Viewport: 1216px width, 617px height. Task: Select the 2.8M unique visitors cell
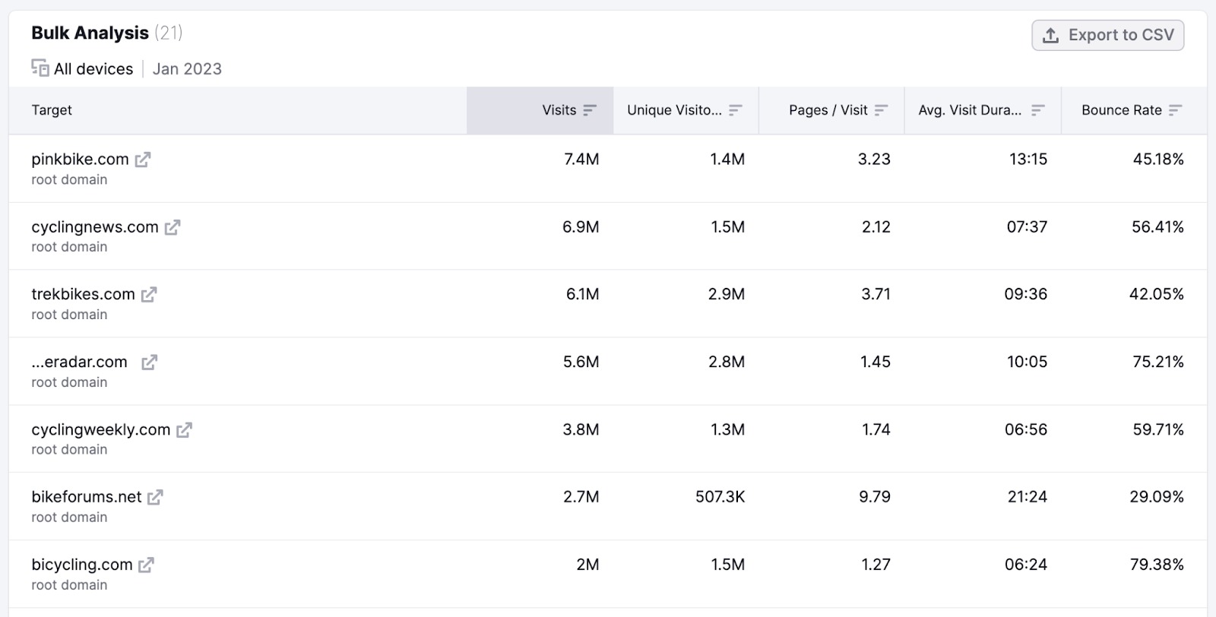[x=727, y=362]
